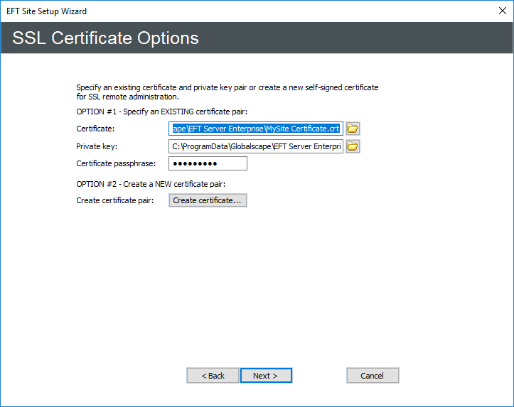Click the "Create certificate pair:" label

click(x=114, y=200)
